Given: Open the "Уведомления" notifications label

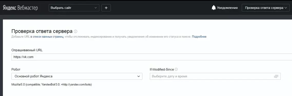Looking at the screenshot, I should pos(227,8).
